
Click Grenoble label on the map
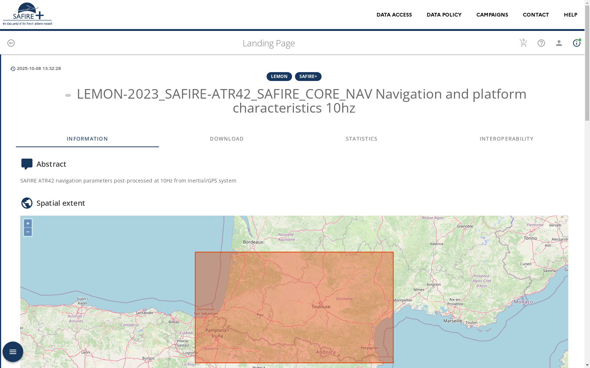pos(465,226)
